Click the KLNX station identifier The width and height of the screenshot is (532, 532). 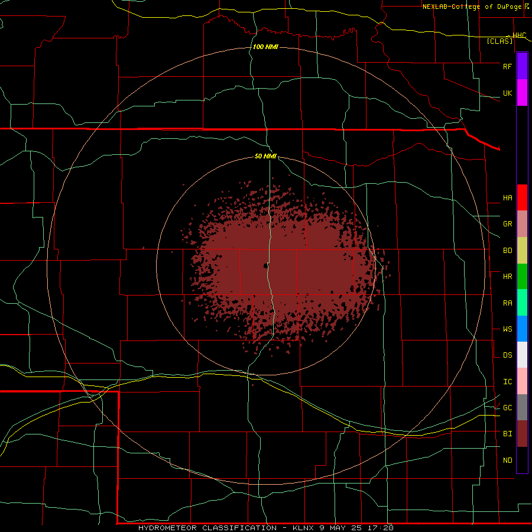click(303, 528)
